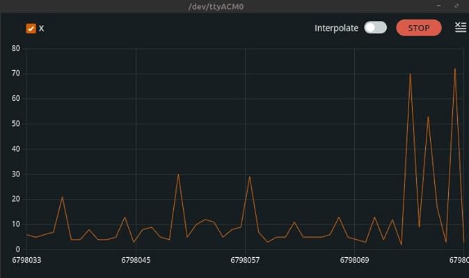Click the first peak at value 21

[x=62, y=197]
